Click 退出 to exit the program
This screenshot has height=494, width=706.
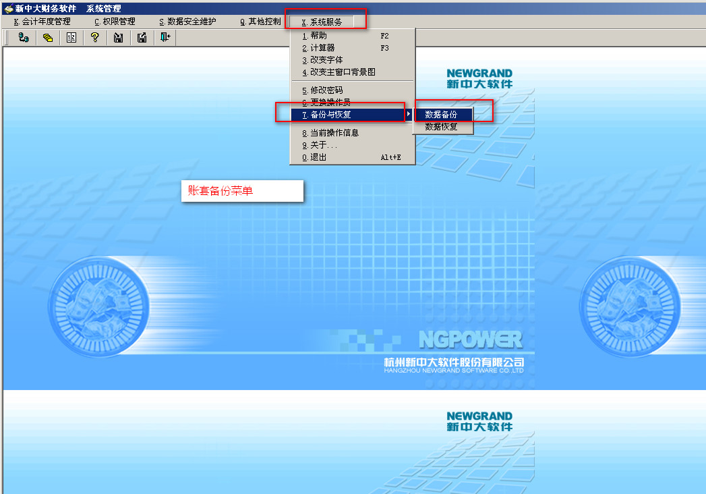coord(318,157)
